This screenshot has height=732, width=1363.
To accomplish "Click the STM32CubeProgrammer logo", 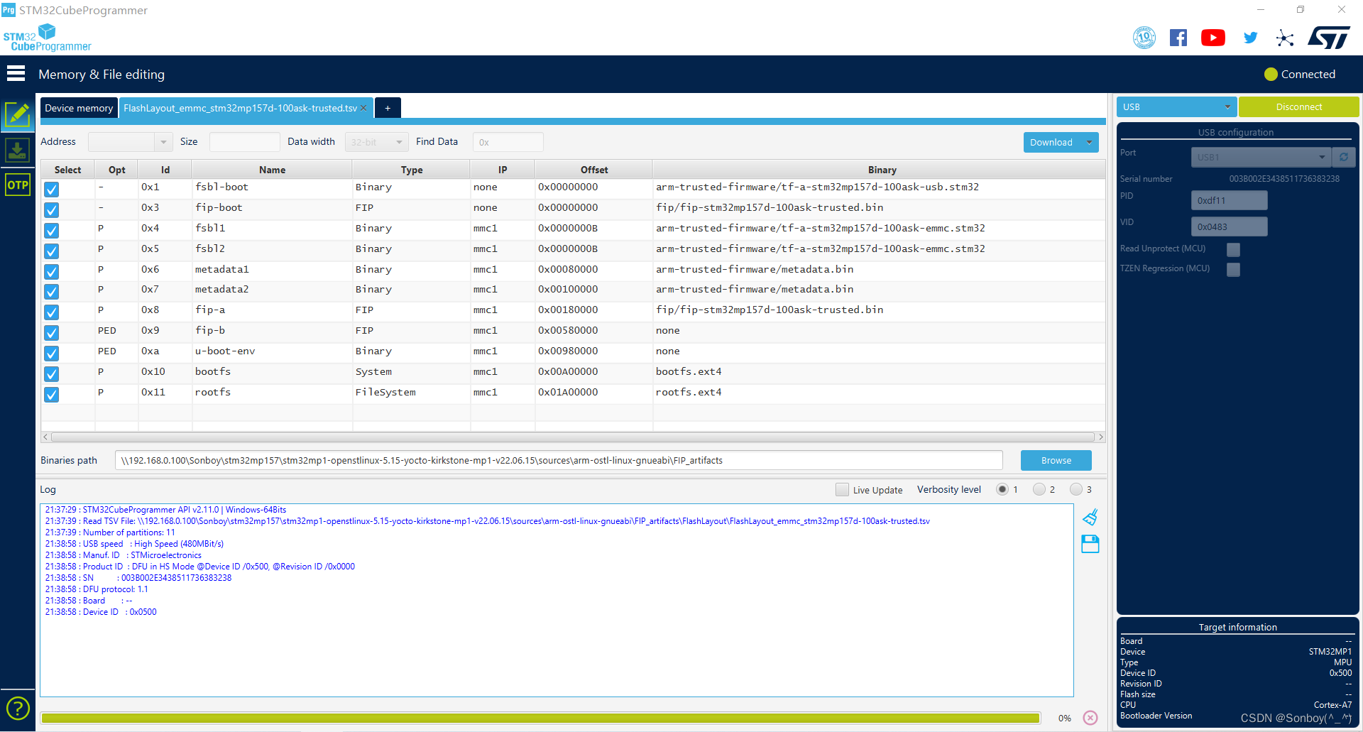I will pyautogui.click(x=47, y=38).
